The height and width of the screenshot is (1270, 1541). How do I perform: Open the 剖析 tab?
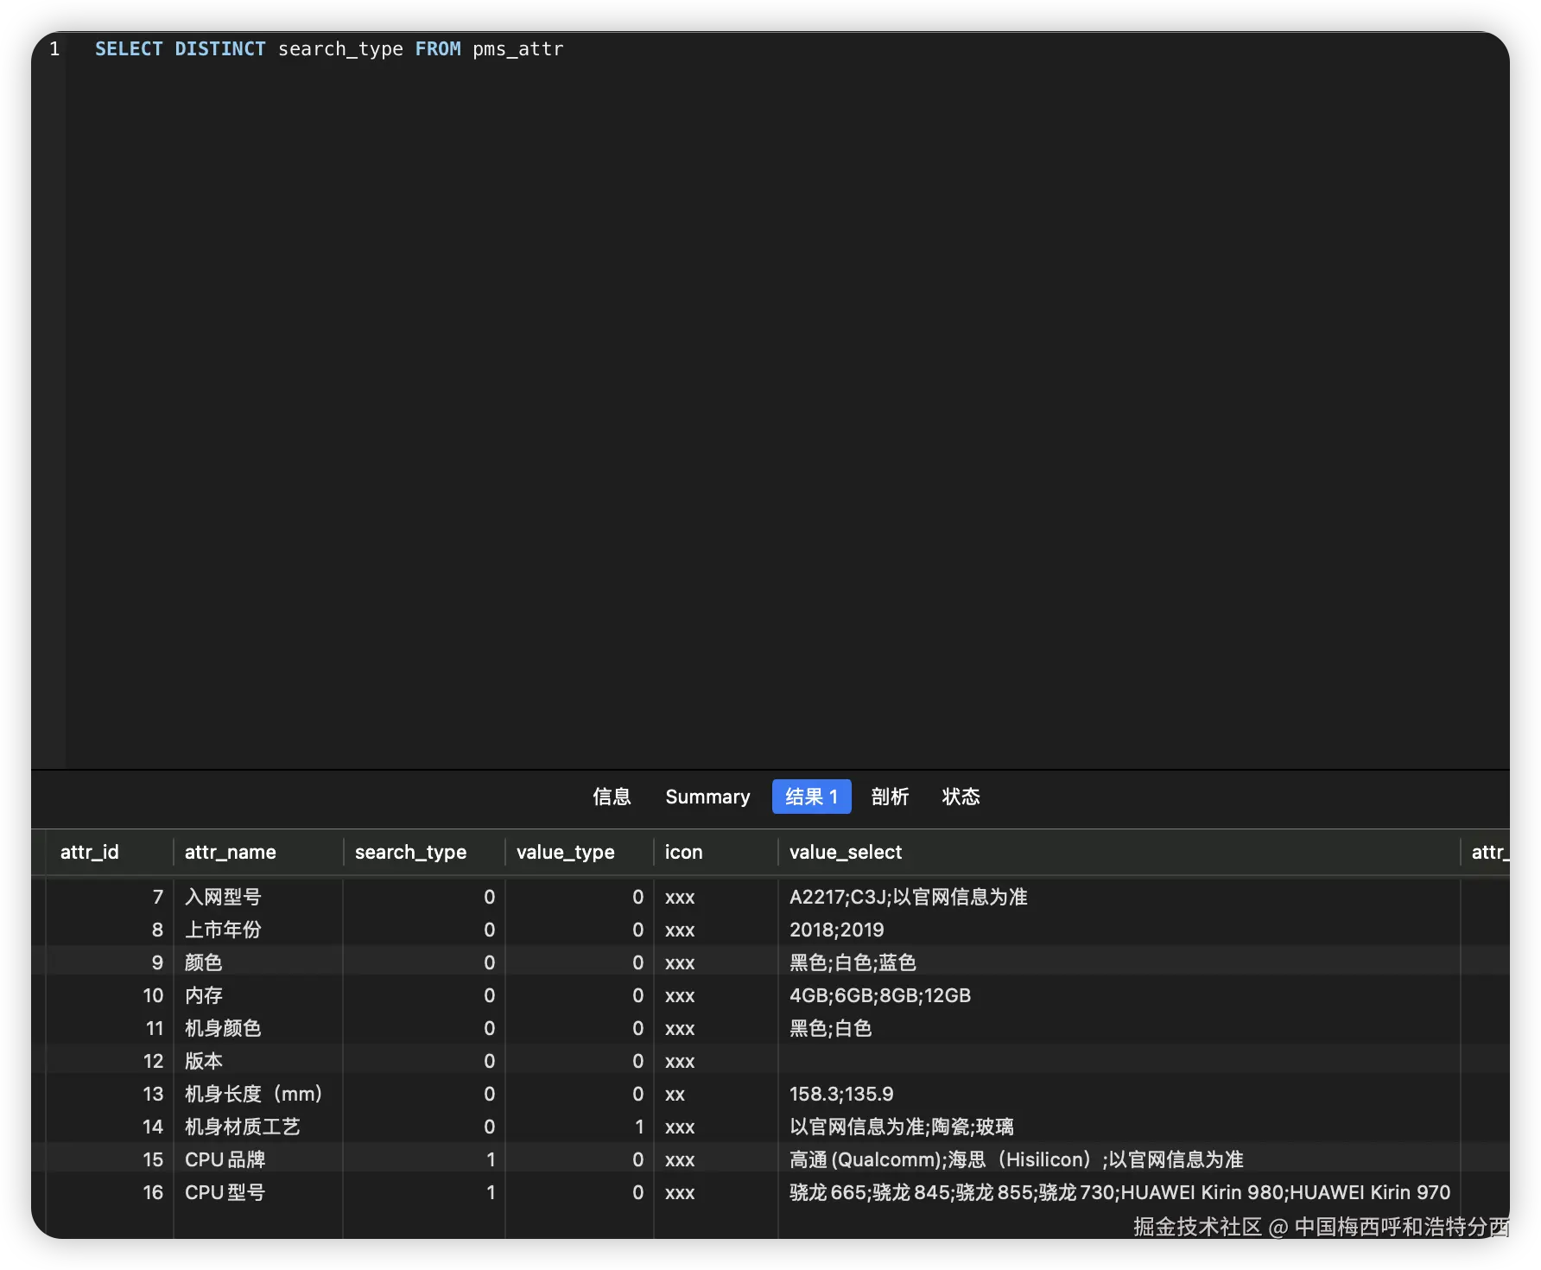(x=890, y=797)
